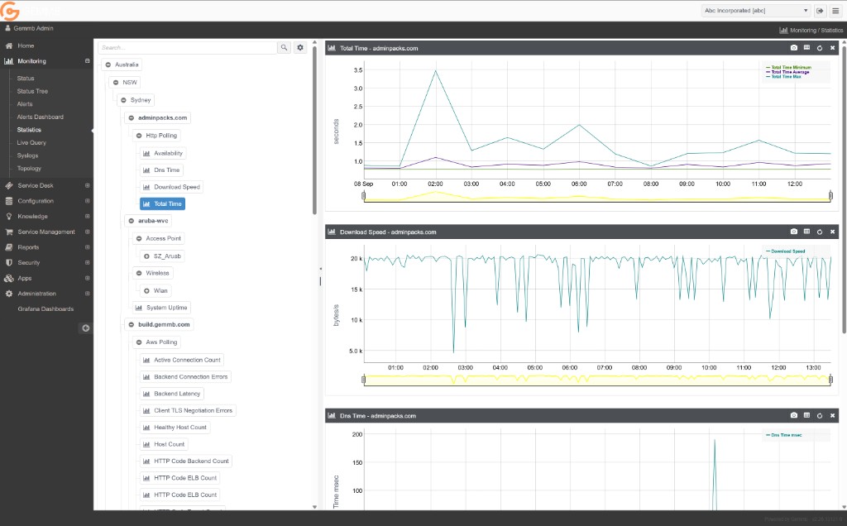Click the Gemmb logo
Screen dimensions: 847x526
coord(10,10)
